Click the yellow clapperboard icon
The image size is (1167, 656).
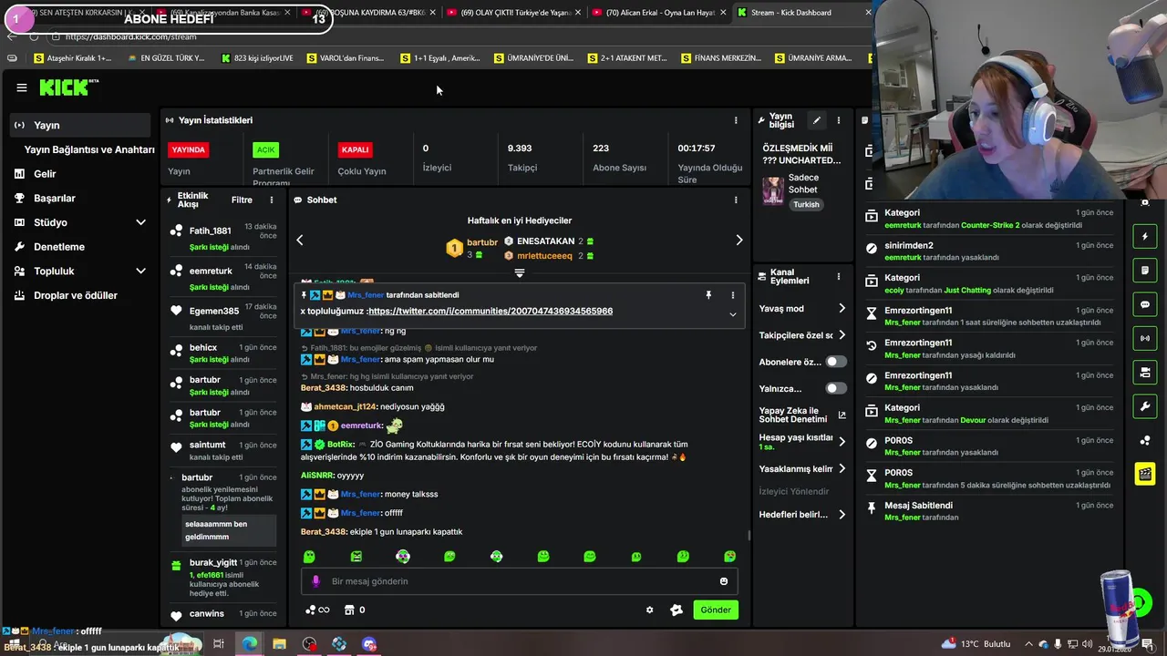tap(1146, 473)
